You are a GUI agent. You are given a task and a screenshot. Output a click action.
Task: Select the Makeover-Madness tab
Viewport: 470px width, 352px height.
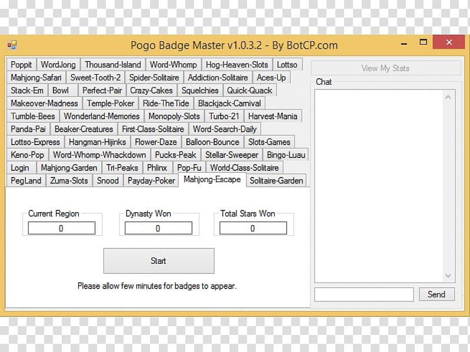click(x=44, y=103)
